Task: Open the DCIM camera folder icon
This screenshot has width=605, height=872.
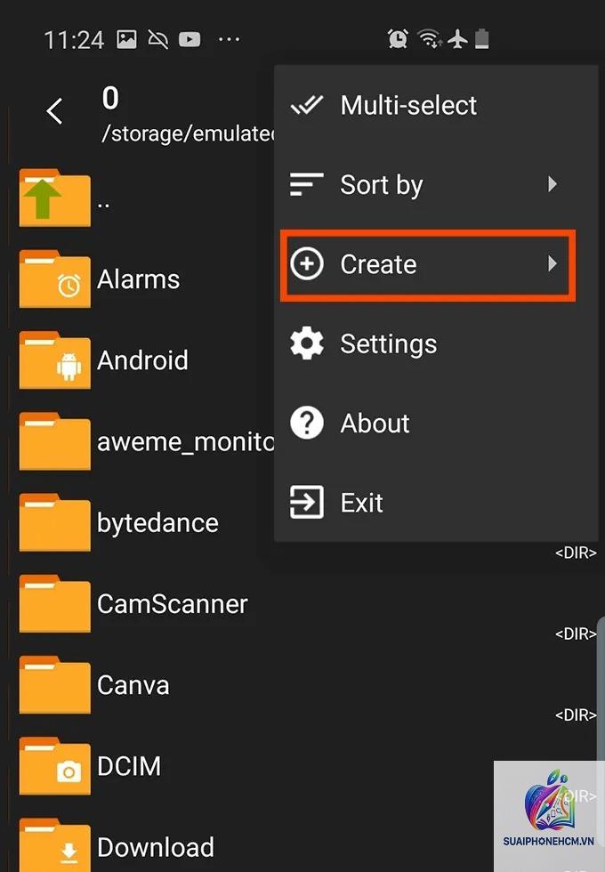Action: (x=54, y=766)
